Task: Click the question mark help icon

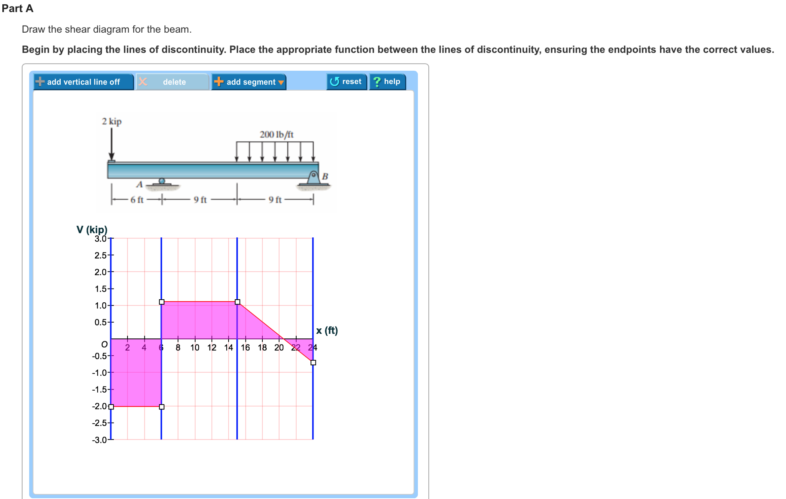Action: pyautogui.click(x=377, y=82)
